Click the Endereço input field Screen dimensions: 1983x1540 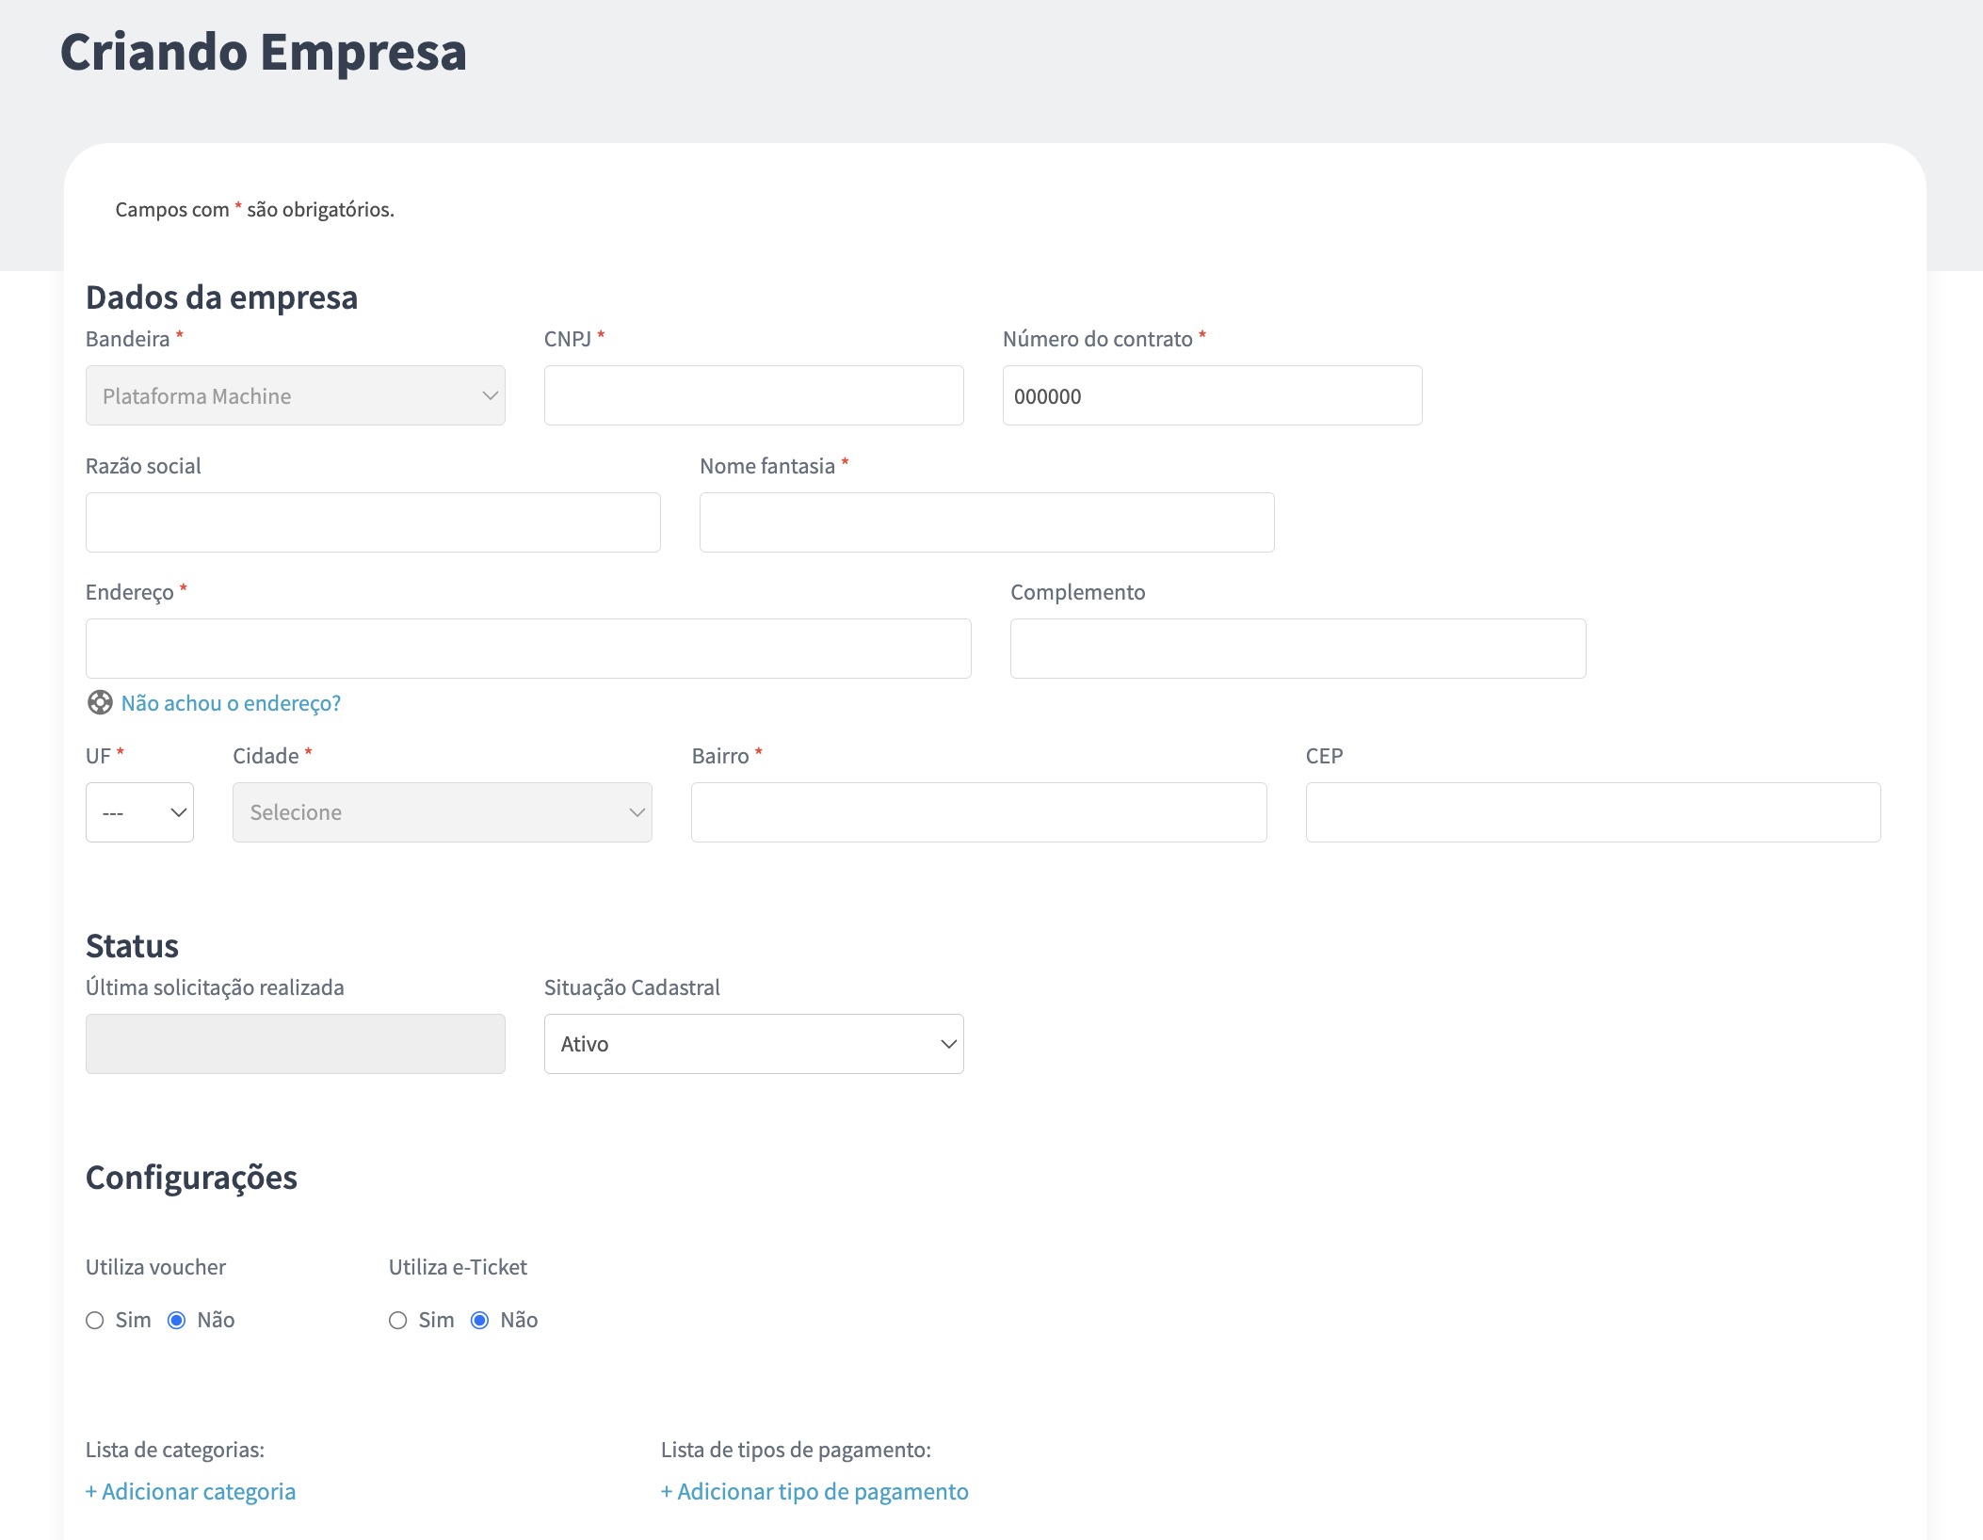tap(528, 649)
